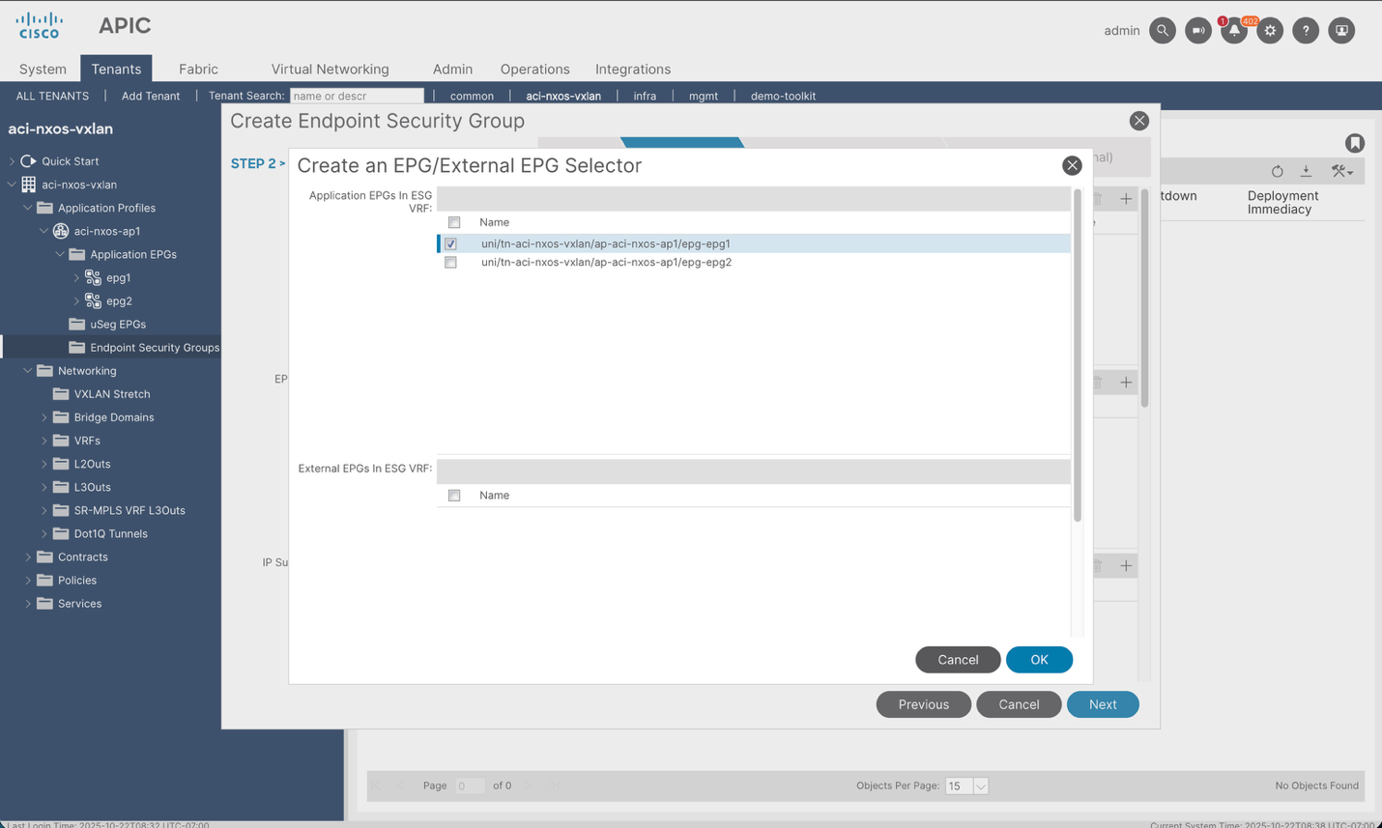1382x828 pixels.
Task: Click the uSeg EPGs folder icon
Action: click(x=77, y=324)
